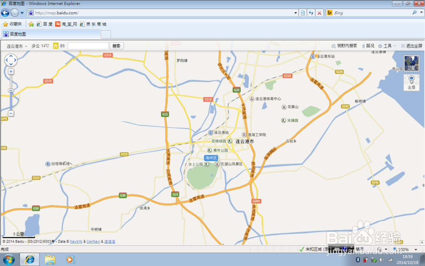
Task: Click 退出全屏 to exit fullscreen
Action: [x=412, y=46]
